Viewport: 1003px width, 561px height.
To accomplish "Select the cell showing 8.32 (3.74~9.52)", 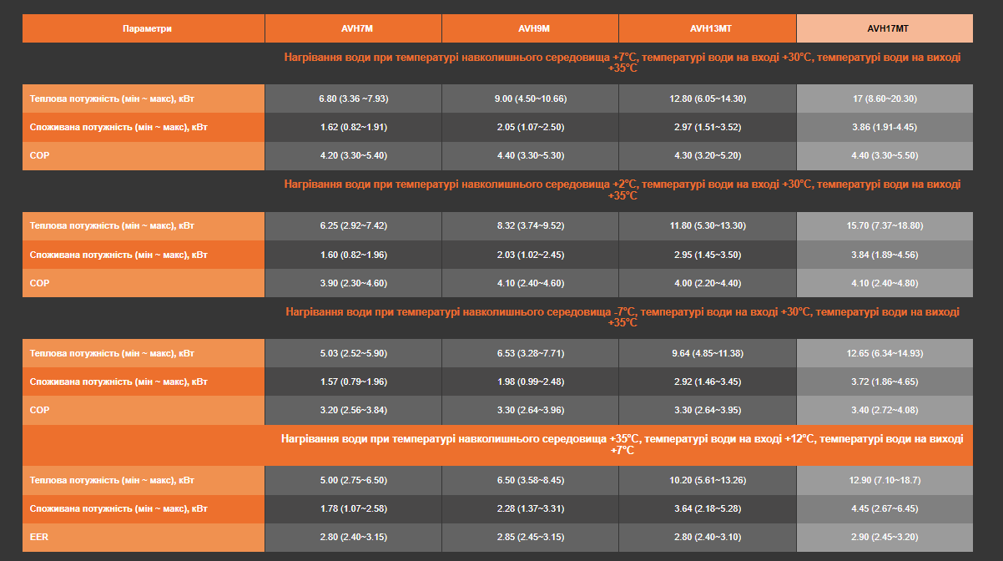I will [x=530, y=225].
